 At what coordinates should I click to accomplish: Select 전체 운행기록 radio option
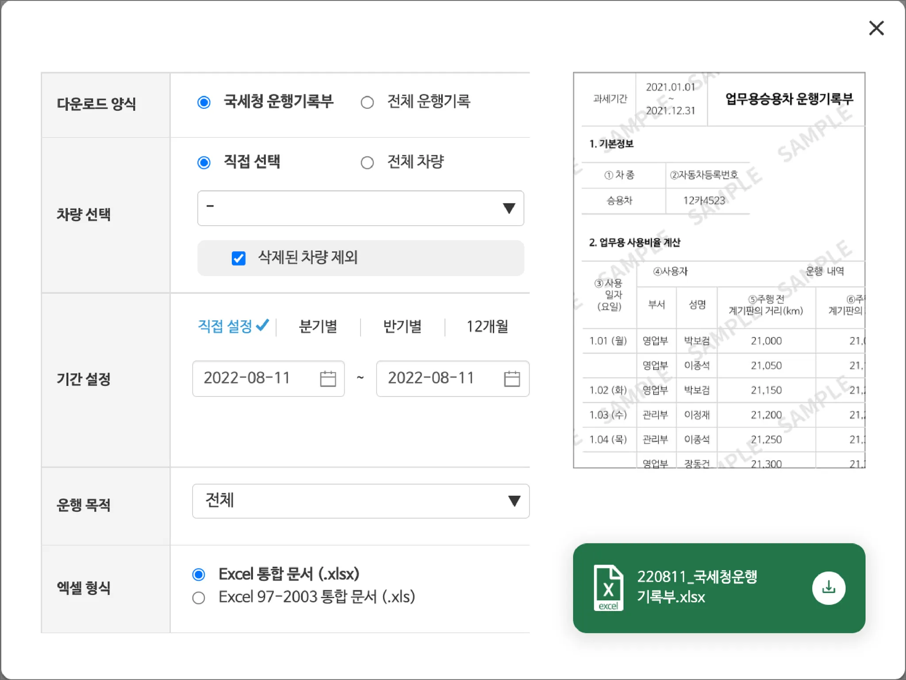367,103
